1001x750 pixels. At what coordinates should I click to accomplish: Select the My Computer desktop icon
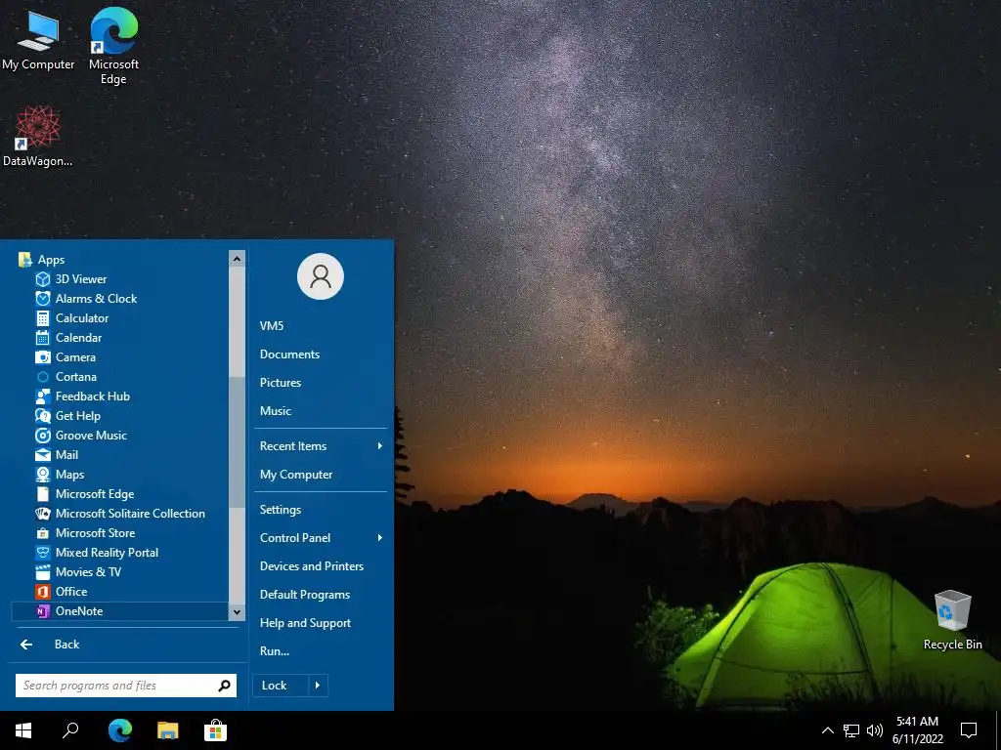click(38, 40)
